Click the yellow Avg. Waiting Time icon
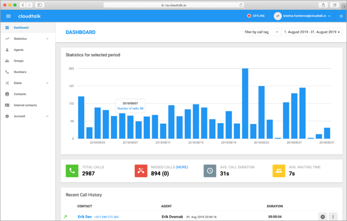Screen dimensions: 347x221 (279, 171)
